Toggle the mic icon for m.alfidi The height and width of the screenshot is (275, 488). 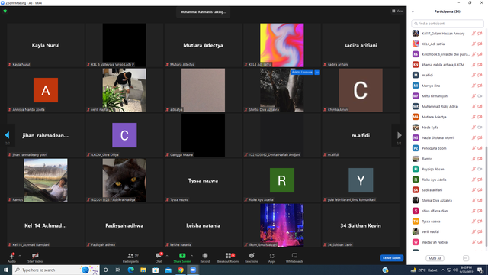474,75
